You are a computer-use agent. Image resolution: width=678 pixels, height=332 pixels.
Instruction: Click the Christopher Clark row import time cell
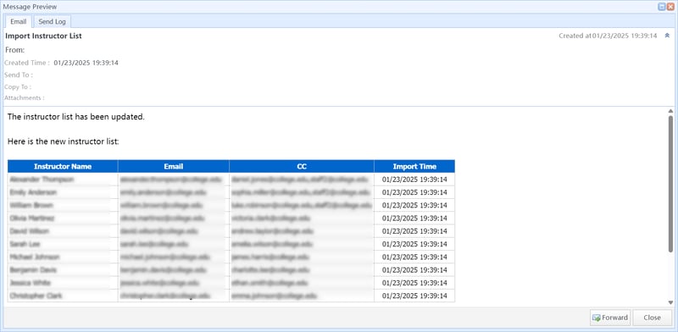pos(414,296)
